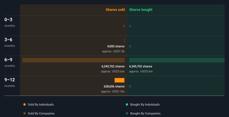
Task: Click 6,345,702 shares under Shares bought
Action: point(141,66)
